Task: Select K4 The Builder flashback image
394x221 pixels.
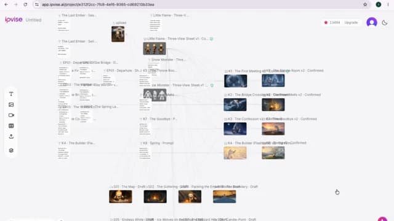Action: point(235,153)
